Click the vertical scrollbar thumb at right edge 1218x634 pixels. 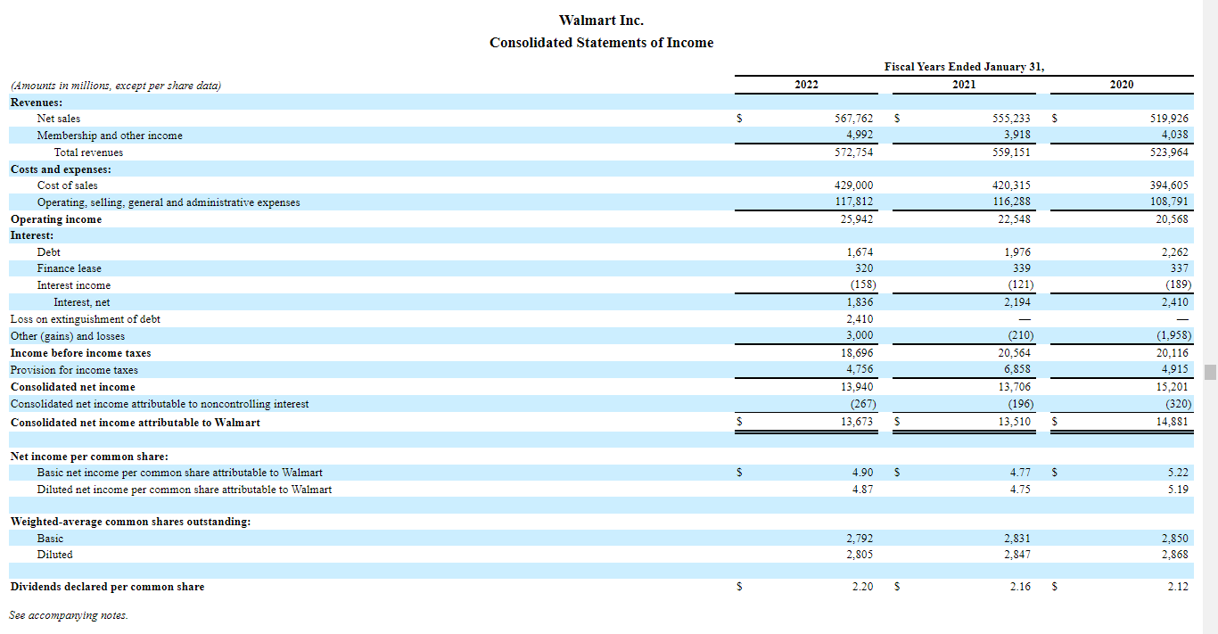[1210, 371]
